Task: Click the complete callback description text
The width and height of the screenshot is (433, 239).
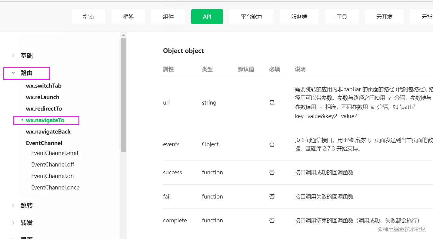Action: point(357,221)
